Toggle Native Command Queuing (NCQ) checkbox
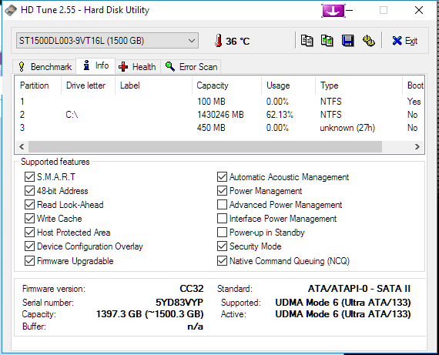This screenshot has width=439, height=355. pos(222,261)
